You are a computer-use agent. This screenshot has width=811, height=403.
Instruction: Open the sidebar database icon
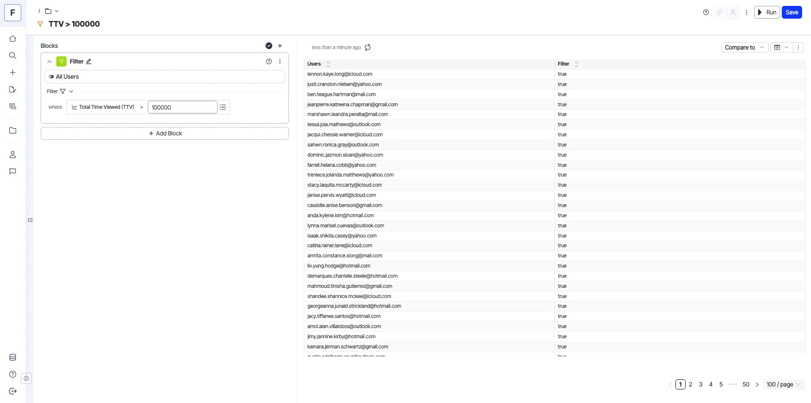point(13,357)
